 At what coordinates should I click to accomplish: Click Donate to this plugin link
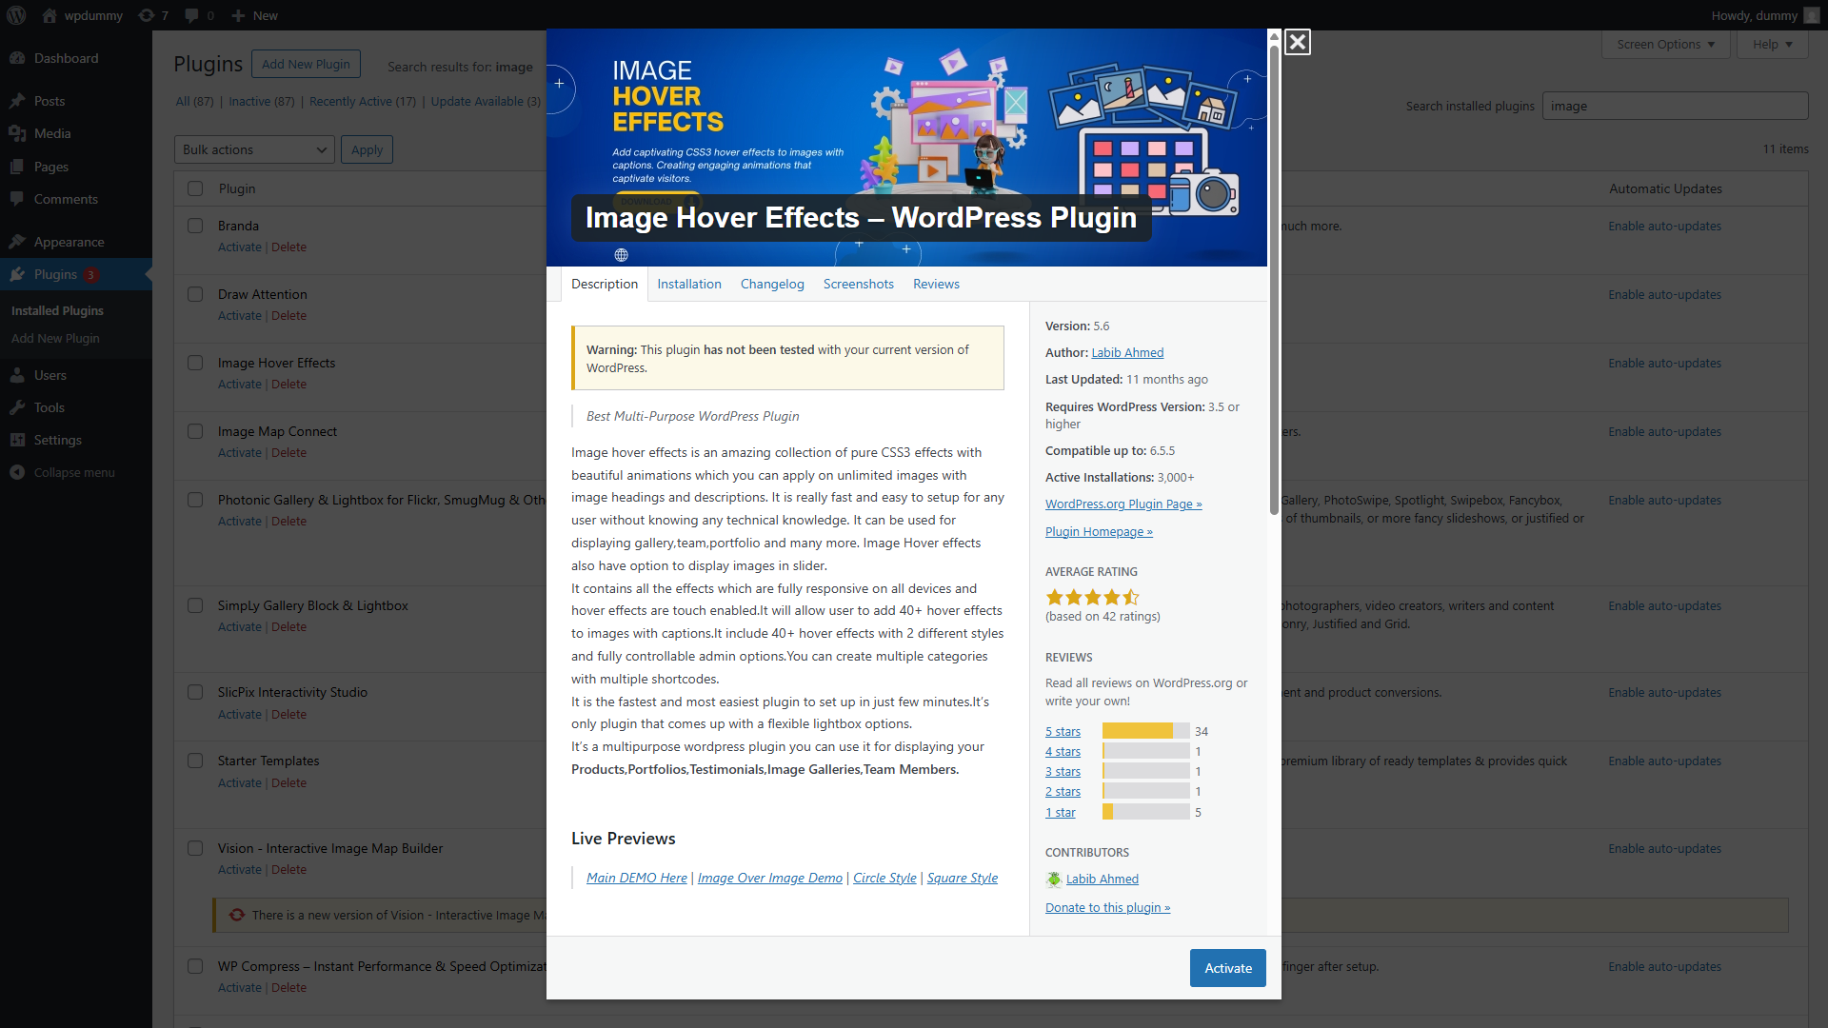[1107, 908]
